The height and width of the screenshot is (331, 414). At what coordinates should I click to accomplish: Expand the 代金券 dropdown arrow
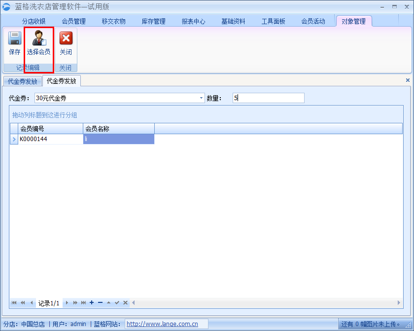(x=201, y=98)
